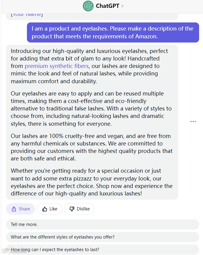Click the 'Whether you're getting ready' paragraph
Viewport: 203px width, 255px height.
91,182
